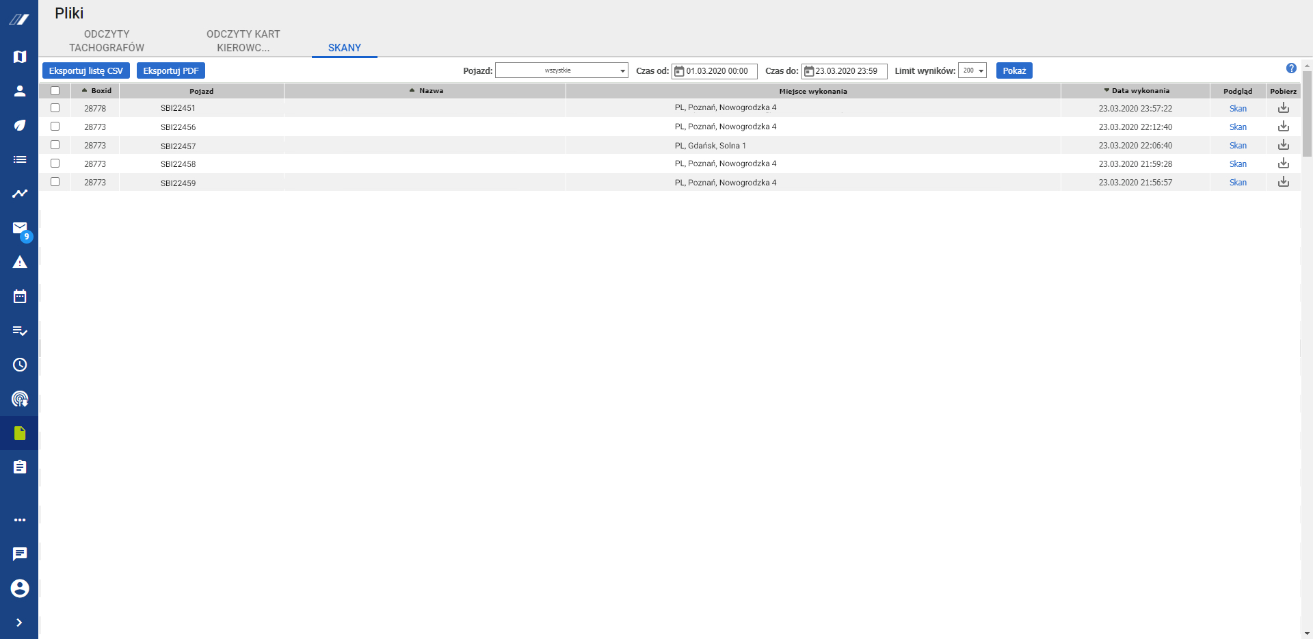1313x639 pixels.
Task: Switch to Odczyty Kart Kierowców tab
Action: [x=243, y=41]
